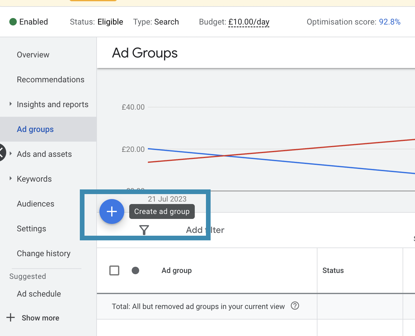Collapse the sidebar with the dark arrow button
The image size is (415, 336).
(x=2, y=152)
